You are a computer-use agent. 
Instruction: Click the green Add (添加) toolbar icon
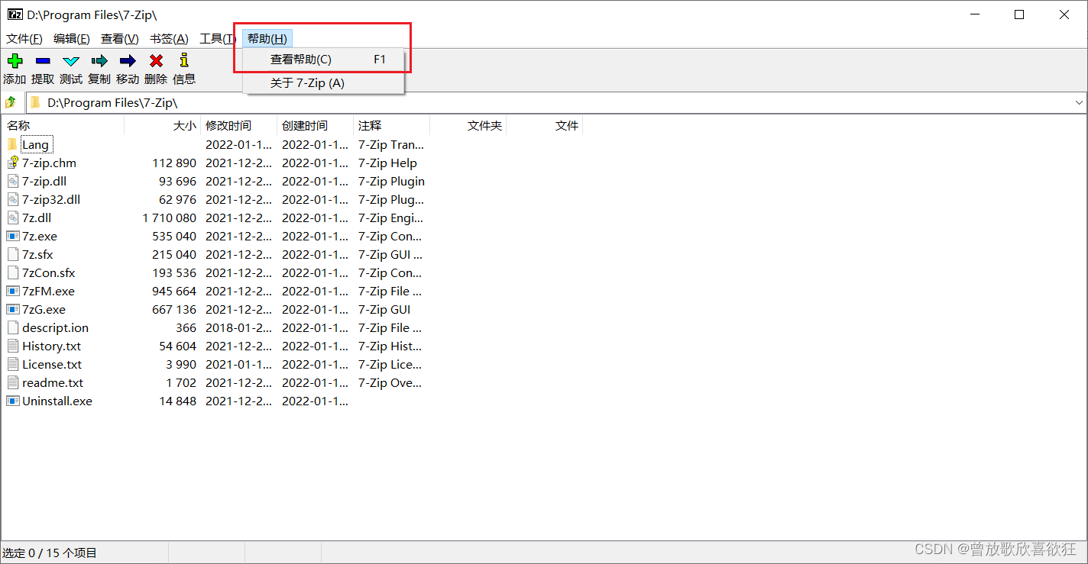tap(15, 61)
